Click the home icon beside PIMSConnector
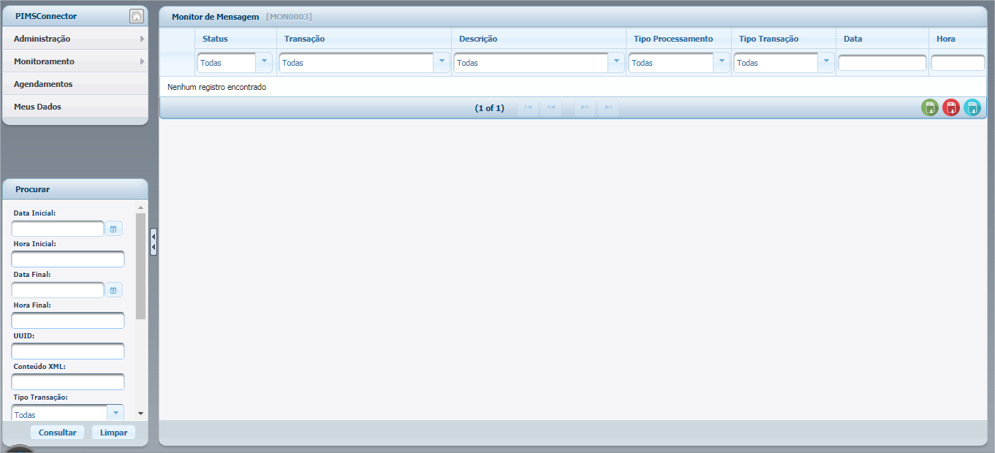 tap(137, 16)
